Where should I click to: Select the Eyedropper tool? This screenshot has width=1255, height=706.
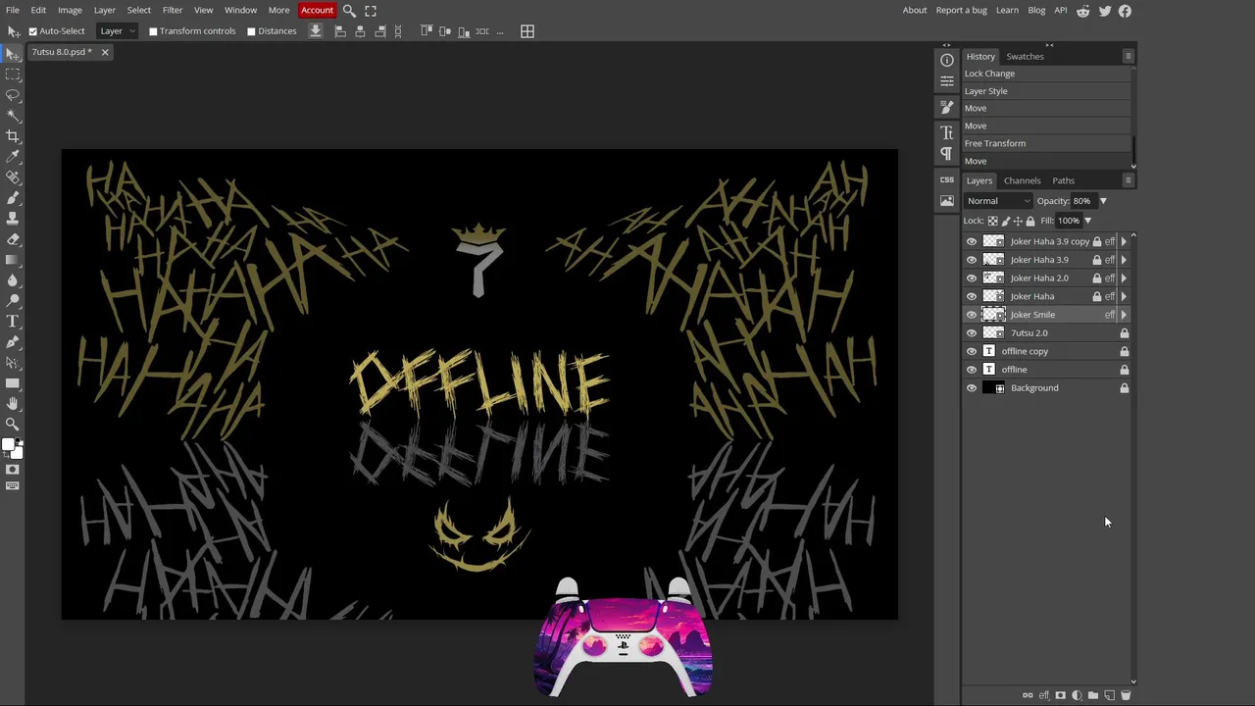pos(13,157)
